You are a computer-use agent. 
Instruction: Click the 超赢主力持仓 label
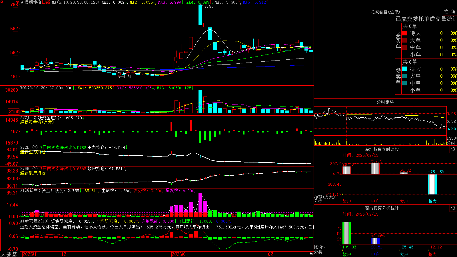(x=33, y=152)
